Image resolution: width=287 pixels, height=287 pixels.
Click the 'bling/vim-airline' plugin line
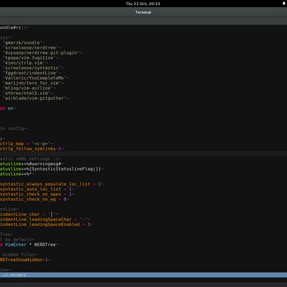[29, 88]
